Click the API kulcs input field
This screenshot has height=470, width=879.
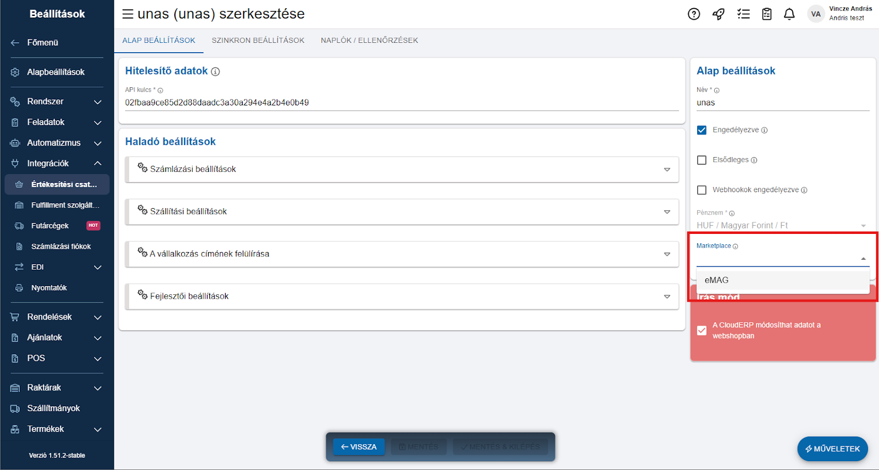click(401, 103)
